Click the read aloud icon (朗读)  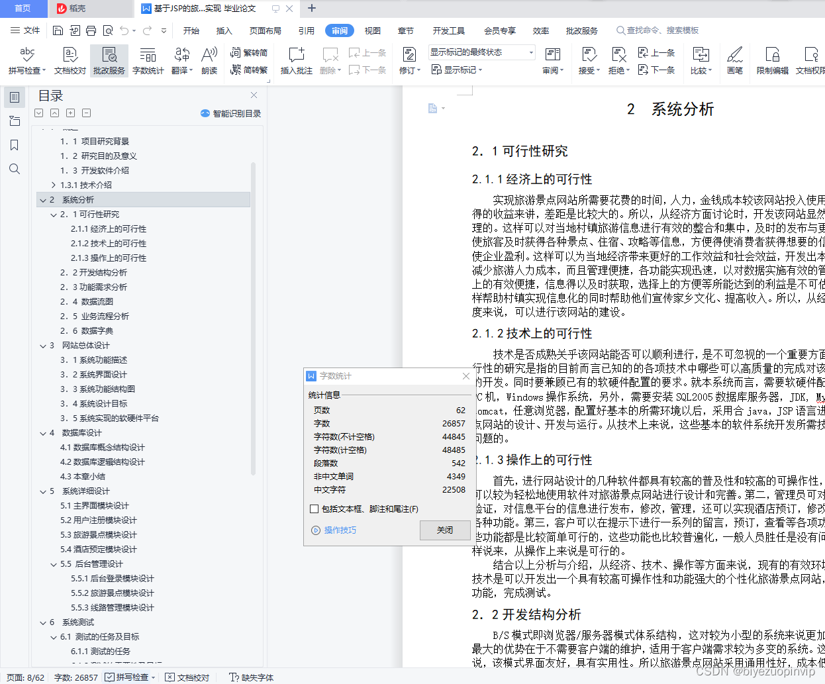[209, 61]
